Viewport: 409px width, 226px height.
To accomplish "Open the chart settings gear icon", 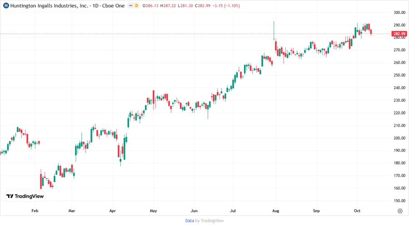I will [399, 211].
